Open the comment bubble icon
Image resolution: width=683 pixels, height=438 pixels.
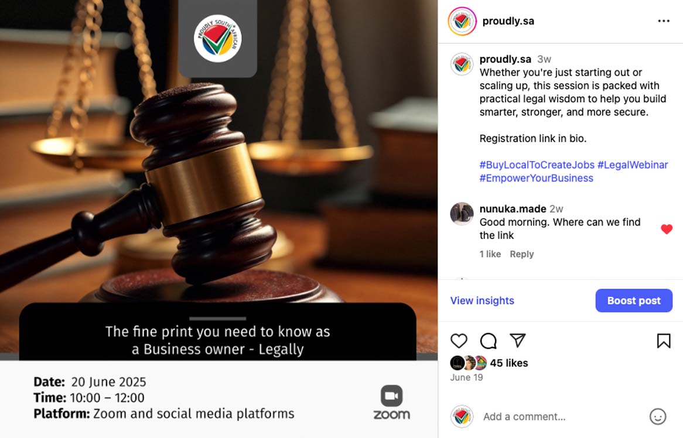tap(489, 340)
